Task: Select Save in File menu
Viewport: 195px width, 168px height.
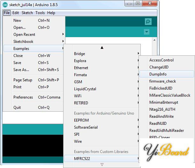Action: [34, 63]
